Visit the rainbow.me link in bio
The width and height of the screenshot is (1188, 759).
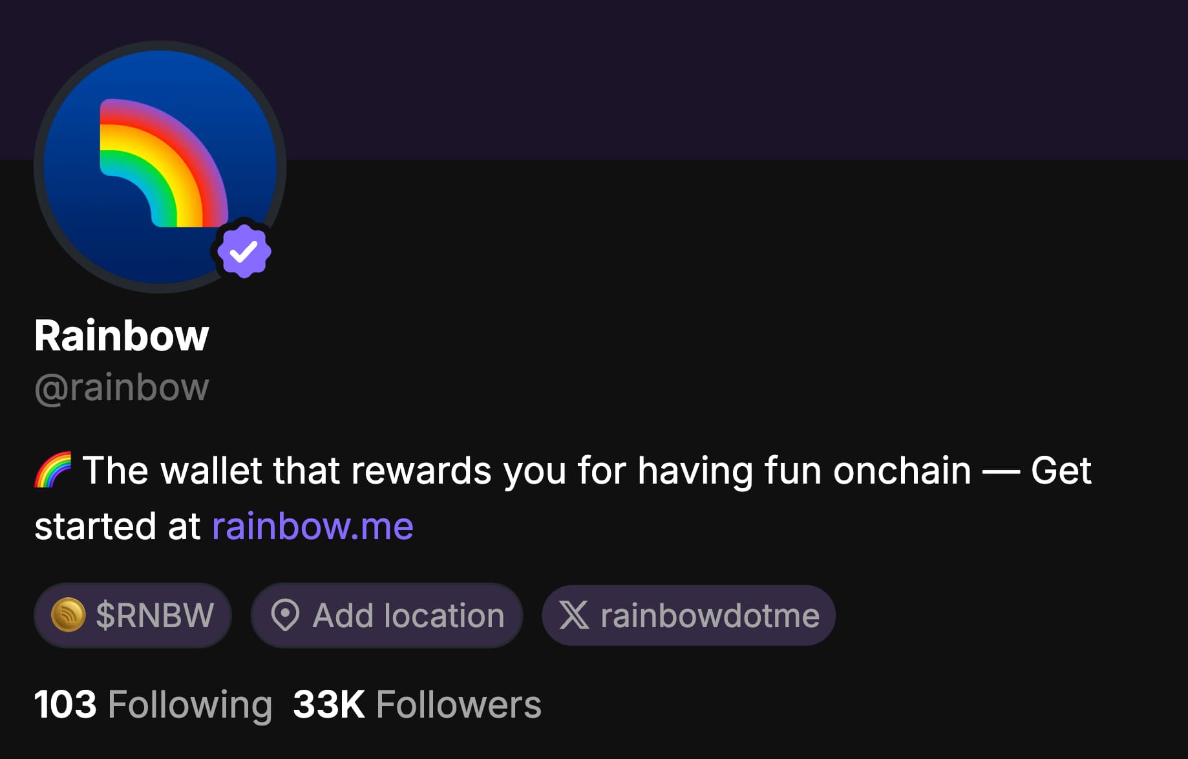click(x=313, y=526)
